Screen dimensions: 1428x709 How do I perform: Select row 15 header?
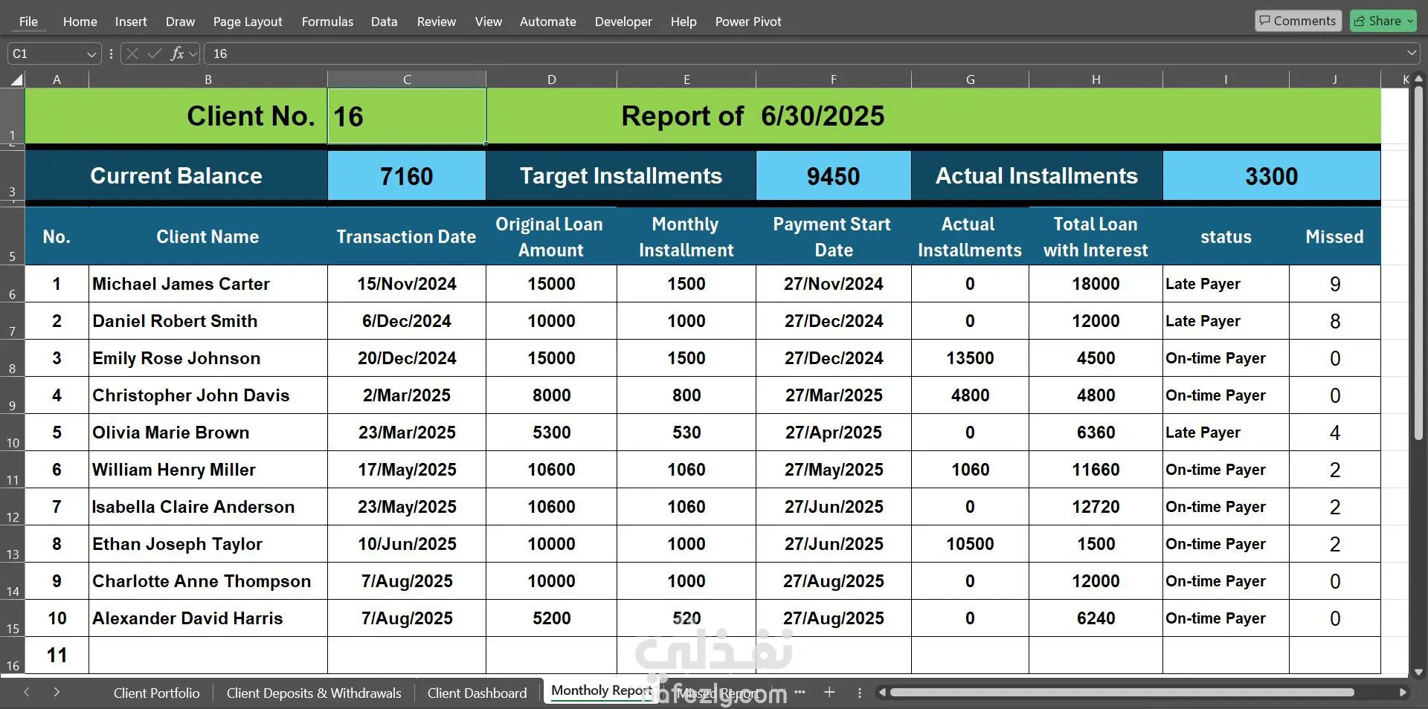click(x=13, y=618)
